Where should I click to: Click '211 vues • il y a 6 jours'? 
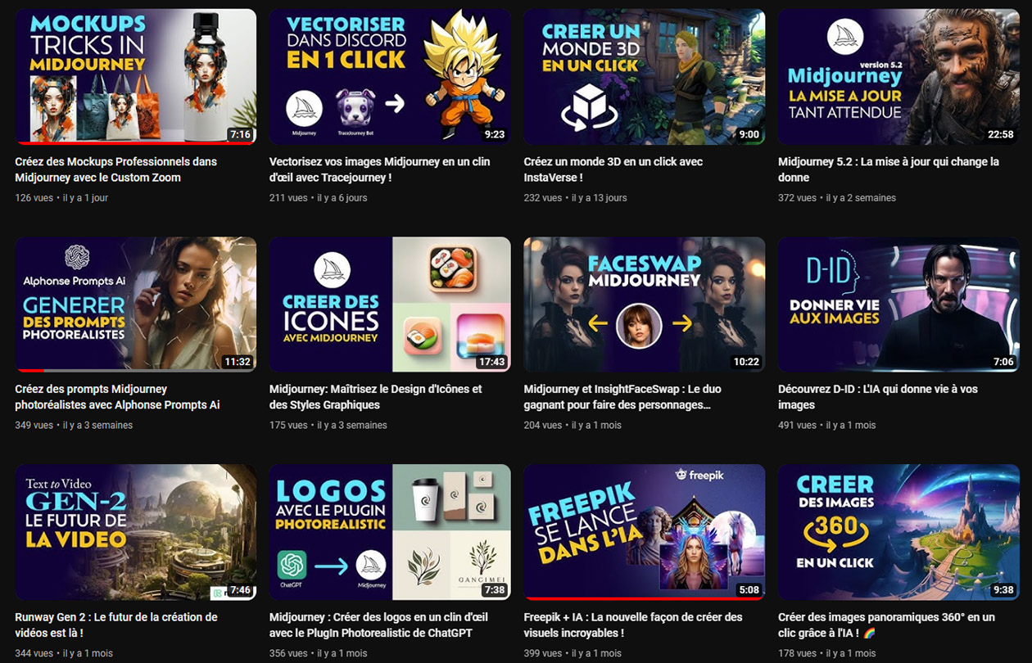319,198
